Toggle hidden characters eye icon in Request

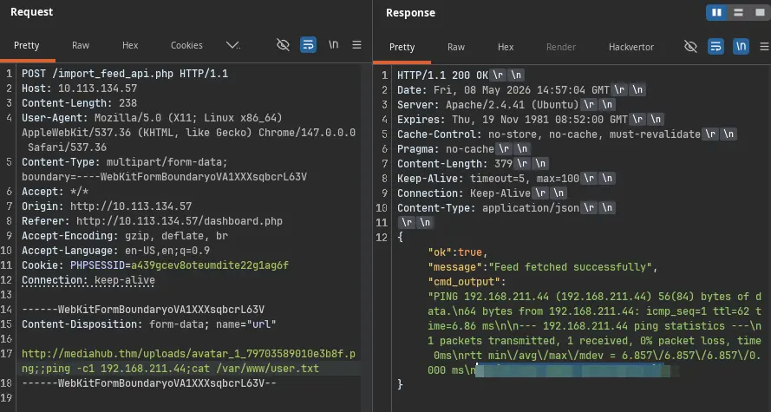(x=284, y=45)
